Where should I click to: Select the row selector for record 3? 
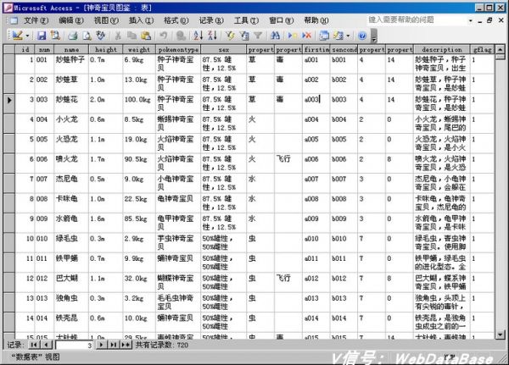click(9, 103)
